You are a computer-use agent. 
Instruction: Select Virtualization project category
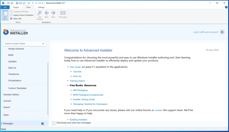click(15, 81)
